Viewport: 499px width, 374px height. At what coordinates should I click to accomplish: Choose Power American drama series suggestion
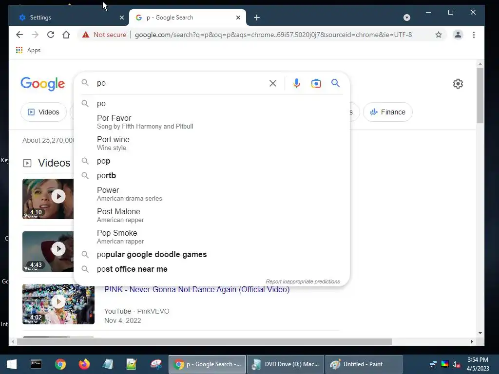coord(211,194)
